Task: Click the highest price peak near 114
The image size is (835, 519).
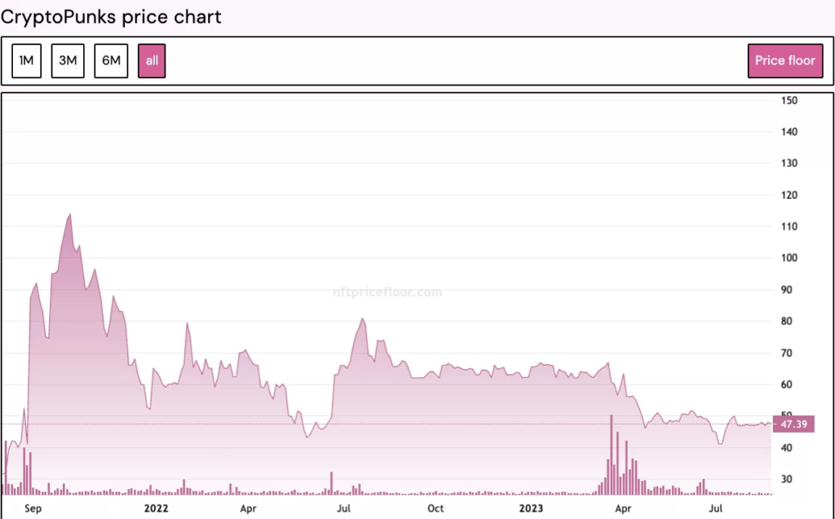Action: coord(70,215)
